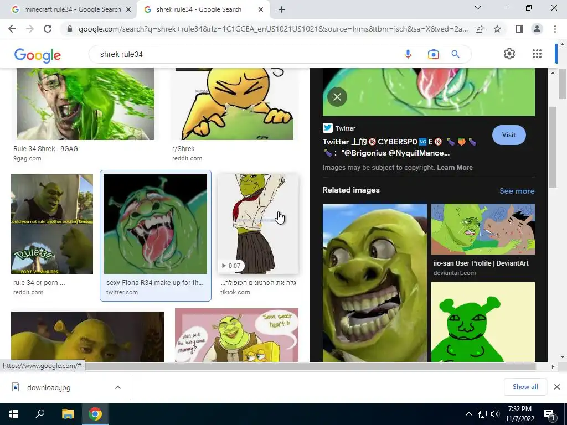This screenshot has width=567, height=425.
Task: Click the '9gag.com' source text
Action: [x=27, y=158]
